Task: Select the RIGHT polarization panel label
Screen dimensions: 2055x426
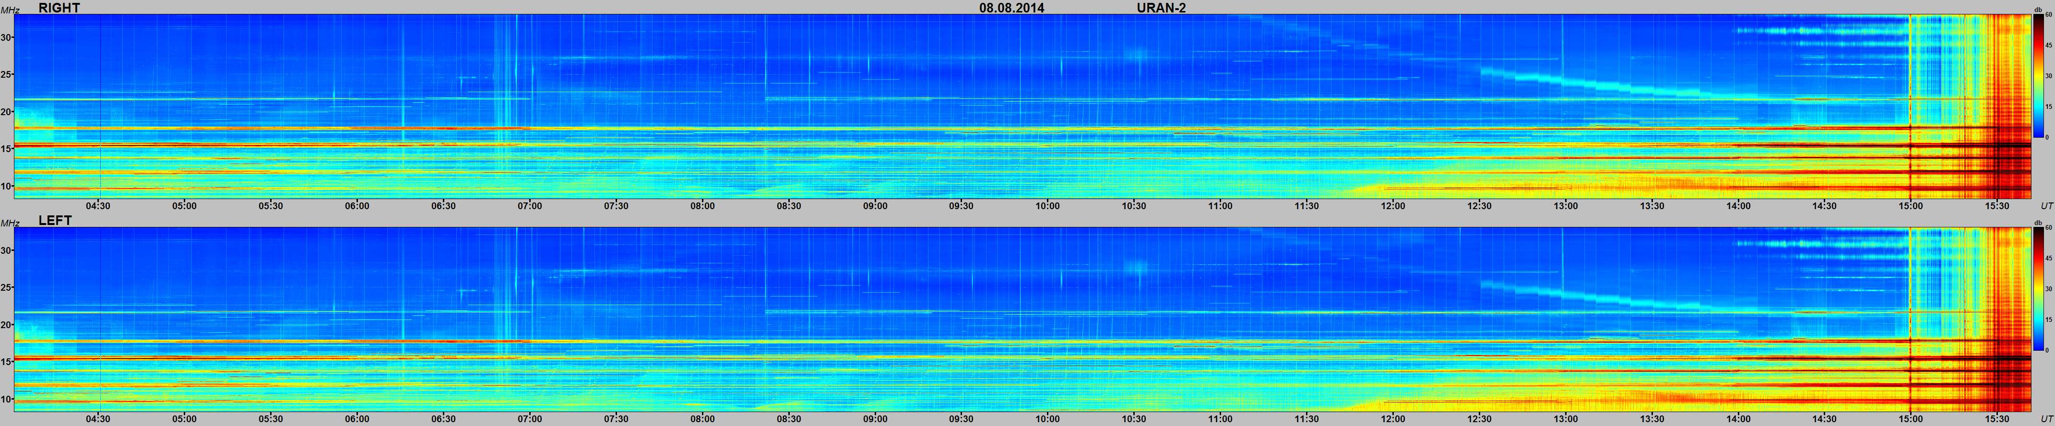Action: tap(59, 8)
